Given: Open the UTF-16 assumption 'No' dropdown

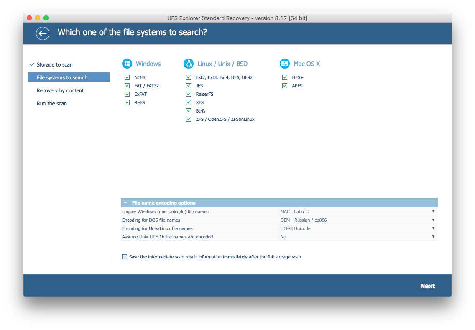Looking at the screenshot, I should coord(358,237).
